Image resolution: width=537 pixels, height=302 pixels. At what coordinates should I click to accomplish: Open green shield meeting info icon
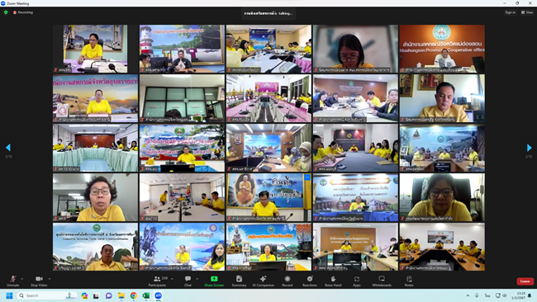(6, 12)
